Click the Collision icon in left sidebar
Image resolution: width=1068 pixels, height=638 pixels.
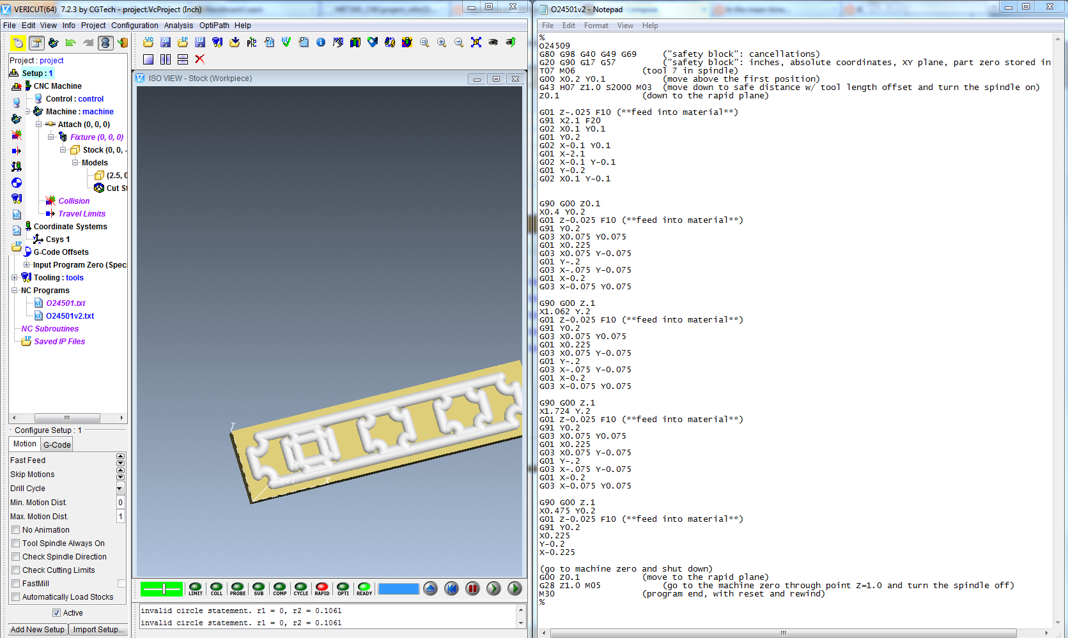(17, 135)
